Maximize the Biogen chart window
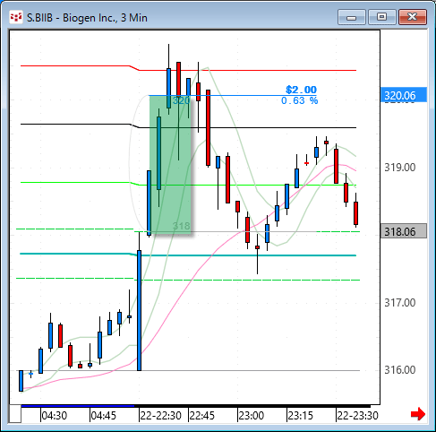436x432 pixels. pos(382,17)
